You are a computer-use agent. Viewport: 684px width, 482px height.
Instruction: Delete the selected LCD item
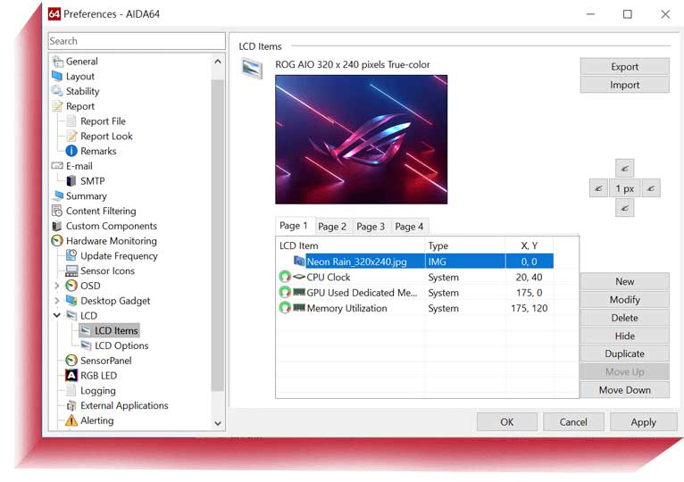(x=624, y=318)
